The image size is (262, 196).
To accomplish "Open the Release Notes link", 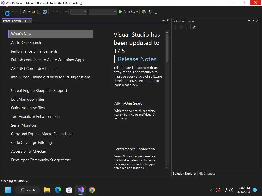I will pyautogui.click(x=137, y=59).
